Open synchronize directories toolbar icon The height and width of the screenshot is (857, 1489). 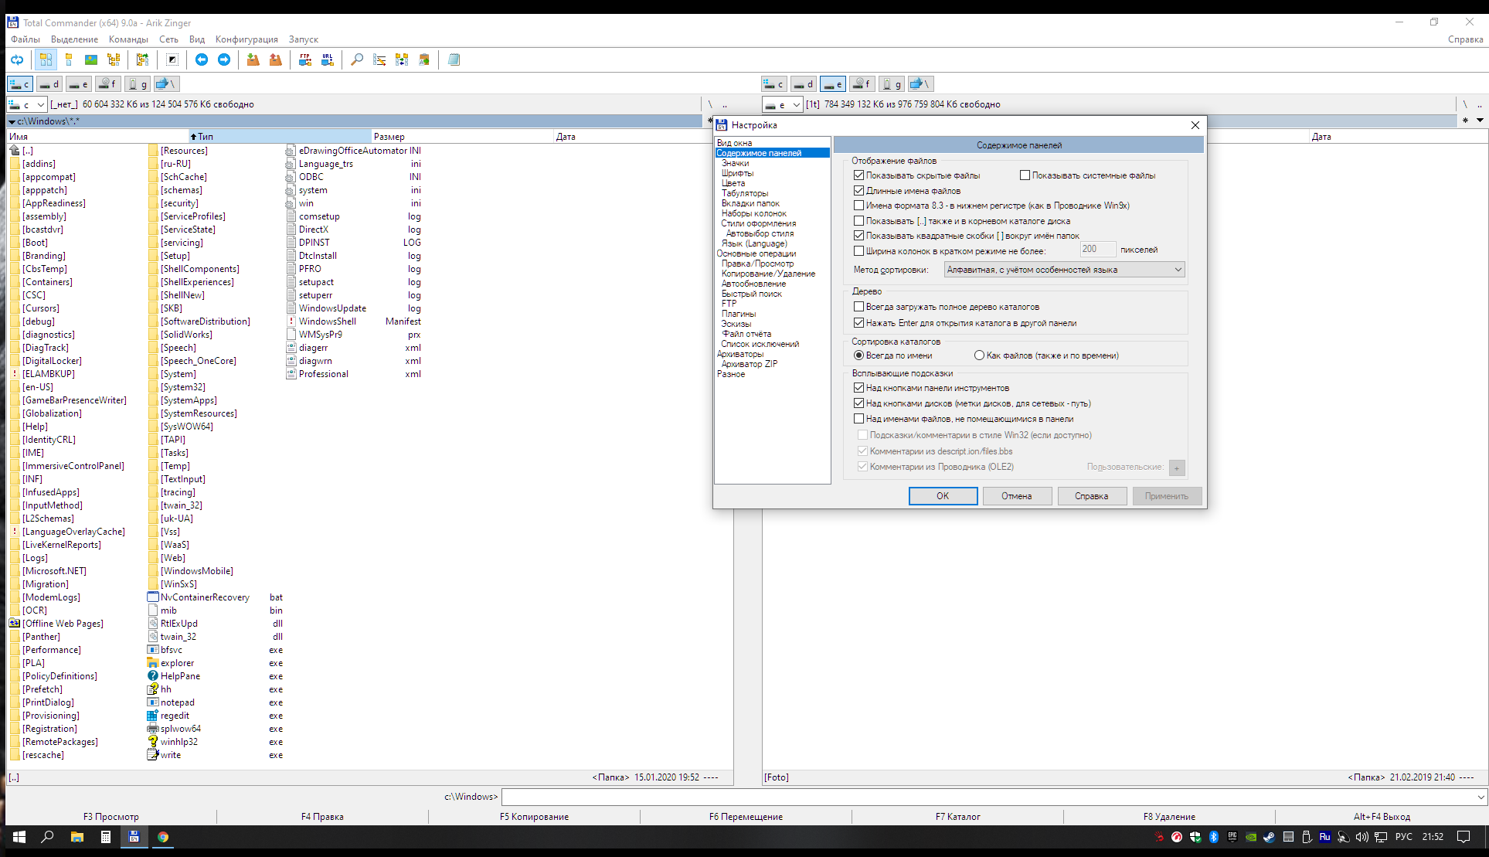pyautogui.click(x=402, y=60)
